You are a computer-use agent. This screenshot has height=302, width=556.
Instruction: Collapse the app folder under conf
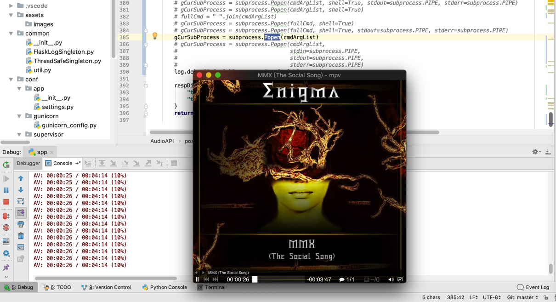pyautogui.click(x=19, y=89)
